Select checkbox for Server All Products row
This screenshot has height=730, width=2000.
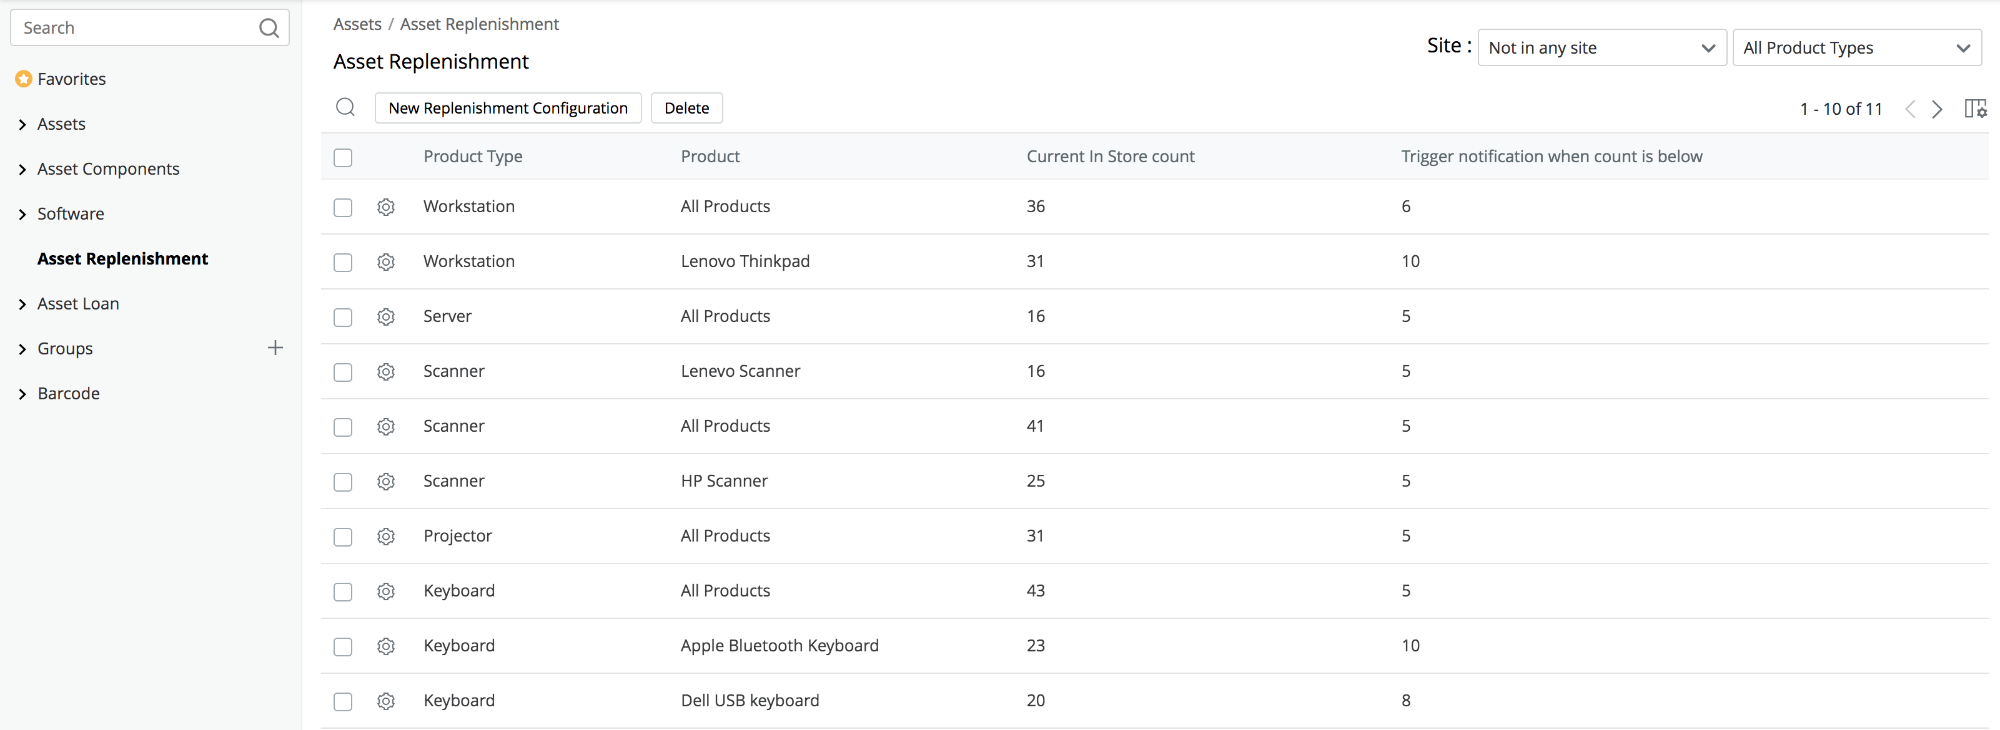click(x=342, y=318)
